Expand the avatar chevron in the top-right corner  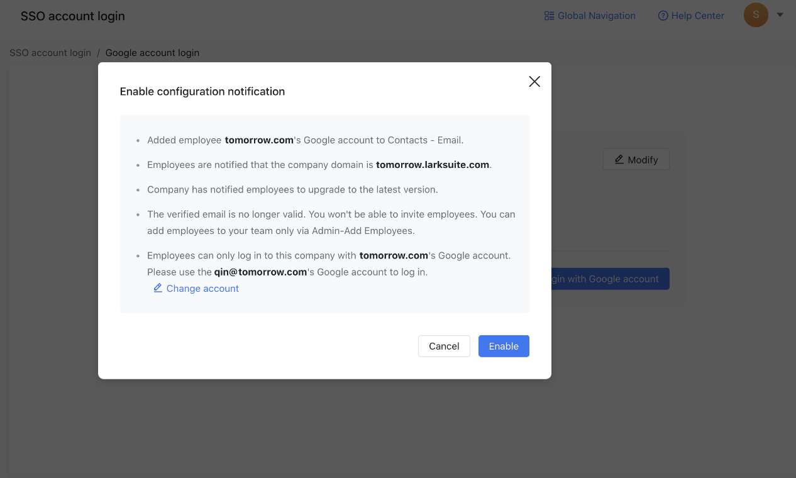click(779, 14)
